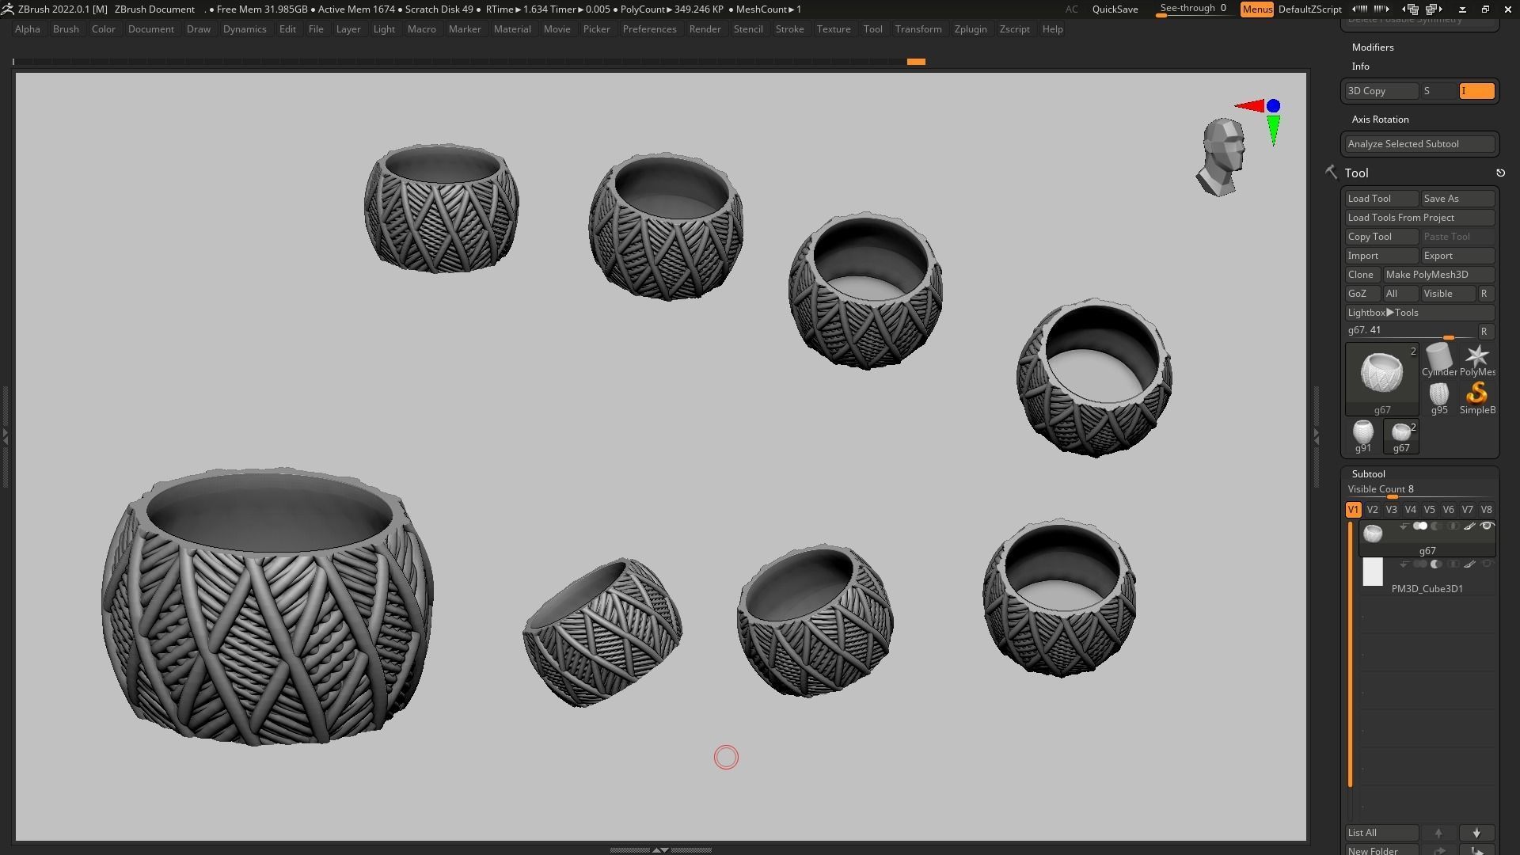Viewport: 1520px width, 855px height.
Task: Open the Preferences menu
Action: (x=649, y=29)
